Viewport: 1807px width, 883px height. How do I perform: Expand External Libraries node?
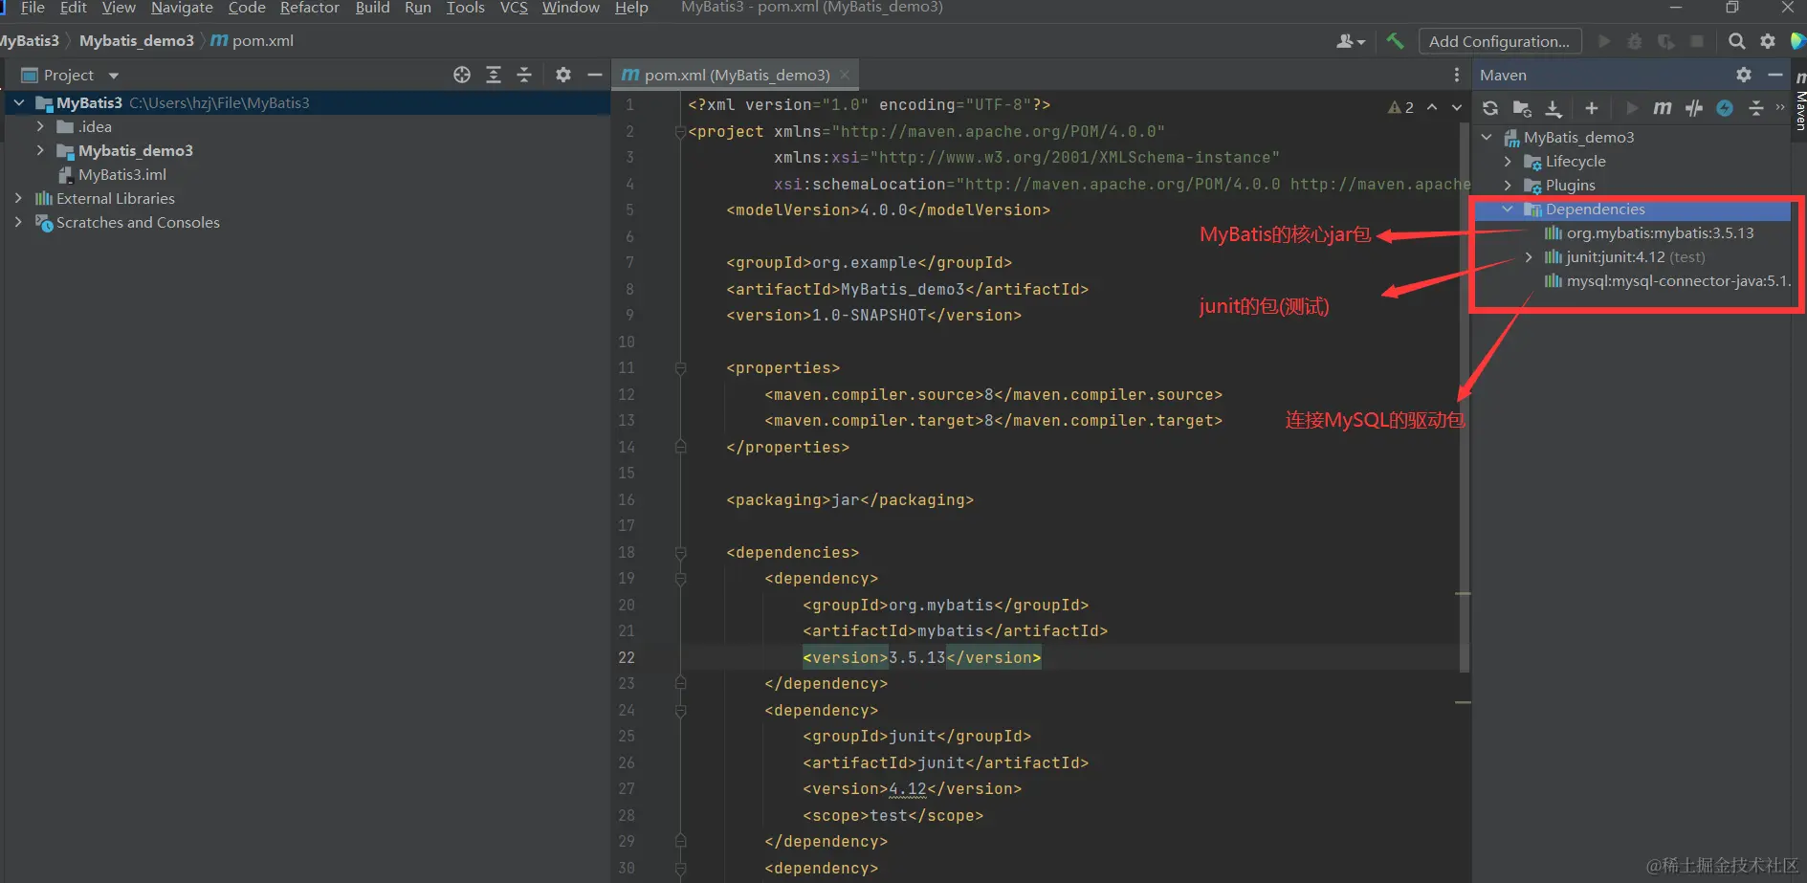[18, 198]
